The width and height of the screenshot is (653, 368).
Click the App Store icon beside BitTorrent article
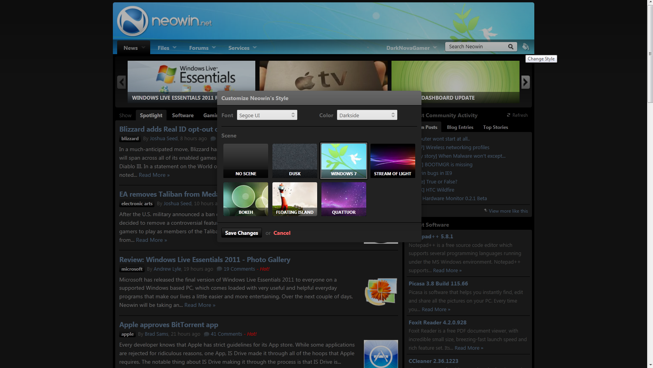pos(380,354)
